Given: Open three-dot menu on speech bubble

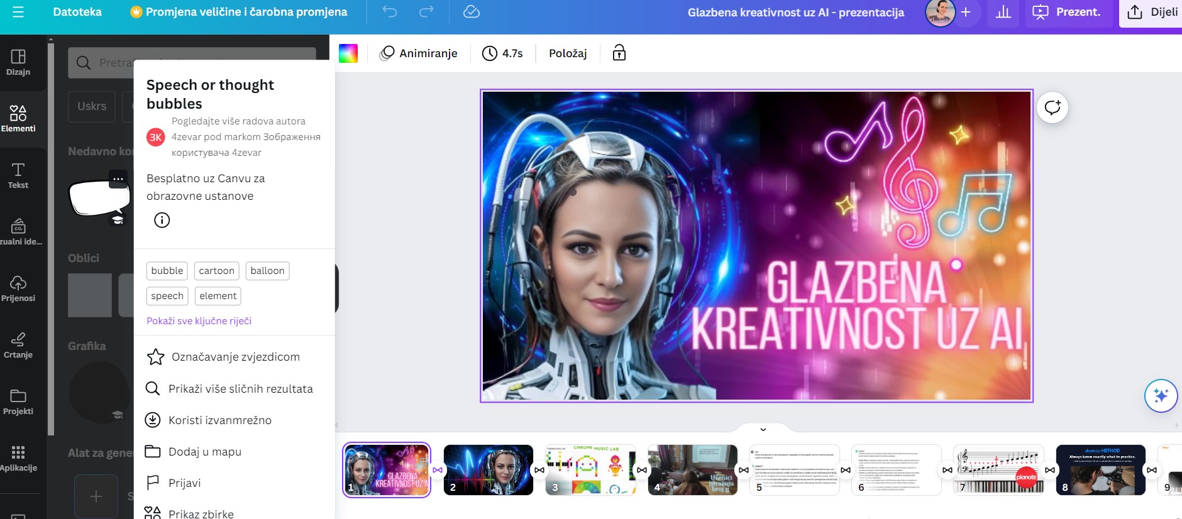Looking at the screenshot, I should click(118, 179).
